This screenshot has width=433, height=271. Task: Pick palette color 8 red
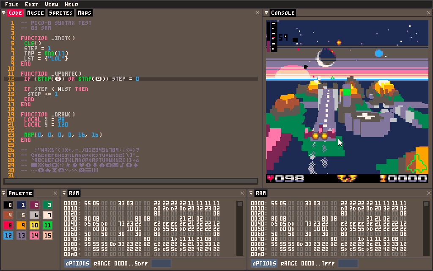click(x=8, y=225)
